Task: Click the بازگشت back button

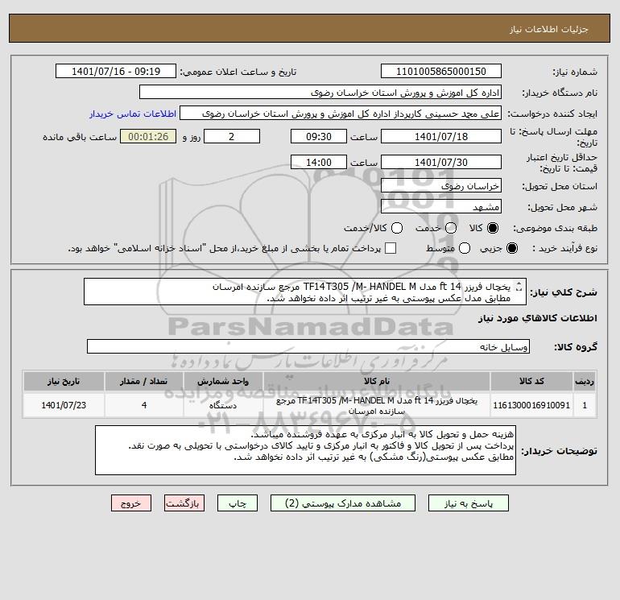Action: pos(184,503)
